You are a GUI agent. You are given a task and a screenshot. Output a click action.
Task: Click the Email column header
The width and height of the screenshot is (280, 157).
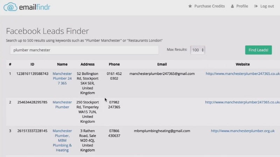click(162, 64)
